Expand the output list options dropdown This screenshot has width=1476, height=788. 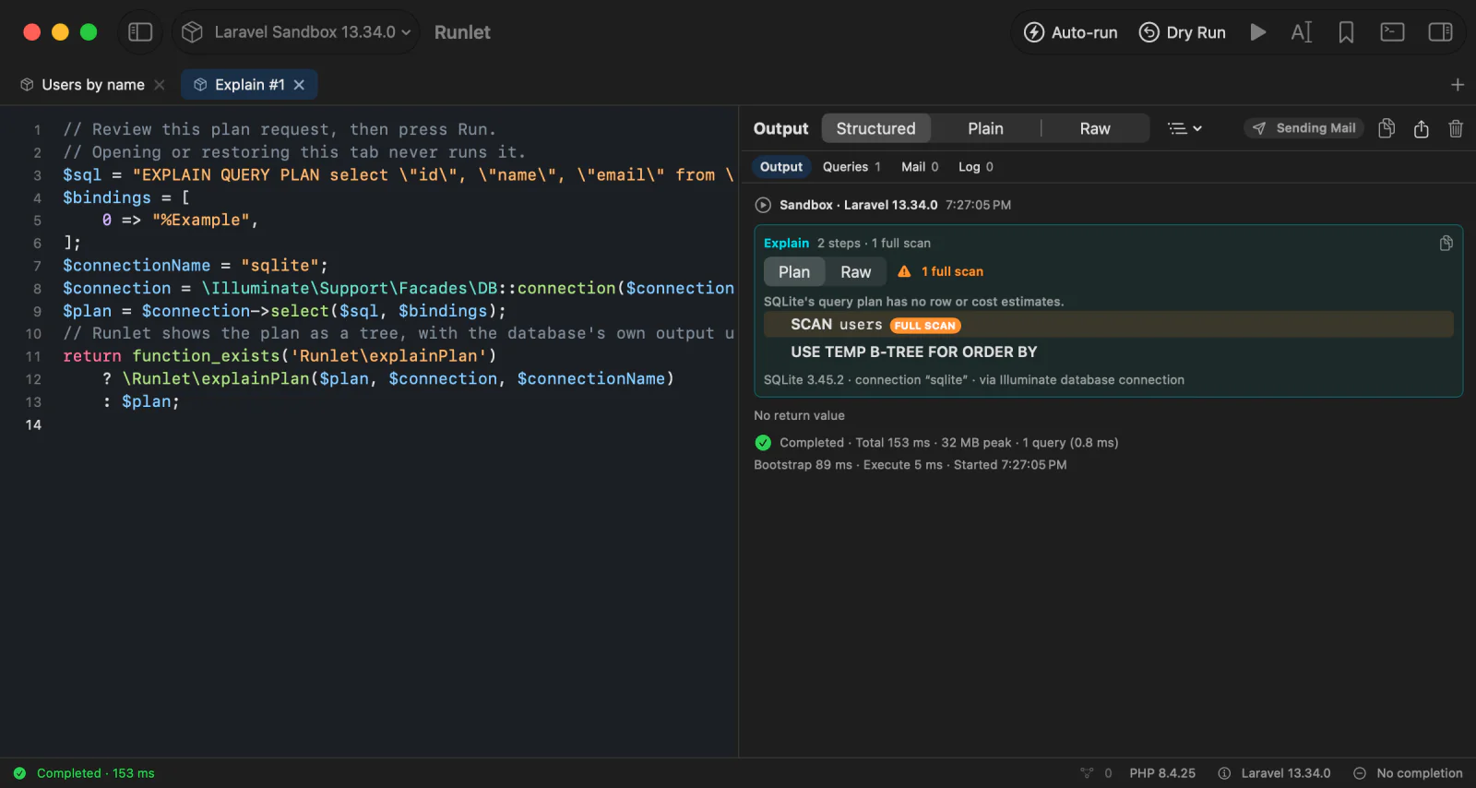pos(1184,128)
